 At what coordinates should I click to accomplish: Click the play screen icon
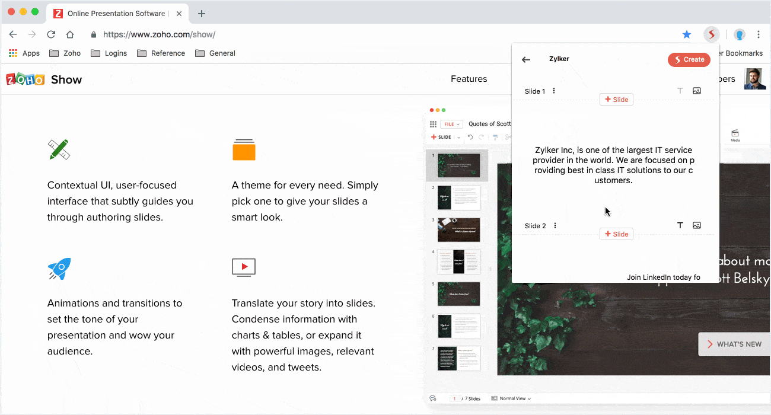click(x=244, y=267)
